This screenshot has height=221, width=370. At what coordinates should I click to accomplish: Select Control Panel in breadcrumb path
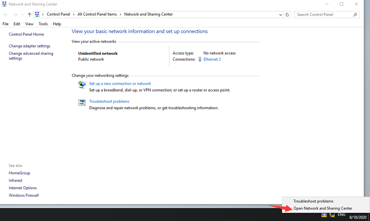(x=58, y=15)
